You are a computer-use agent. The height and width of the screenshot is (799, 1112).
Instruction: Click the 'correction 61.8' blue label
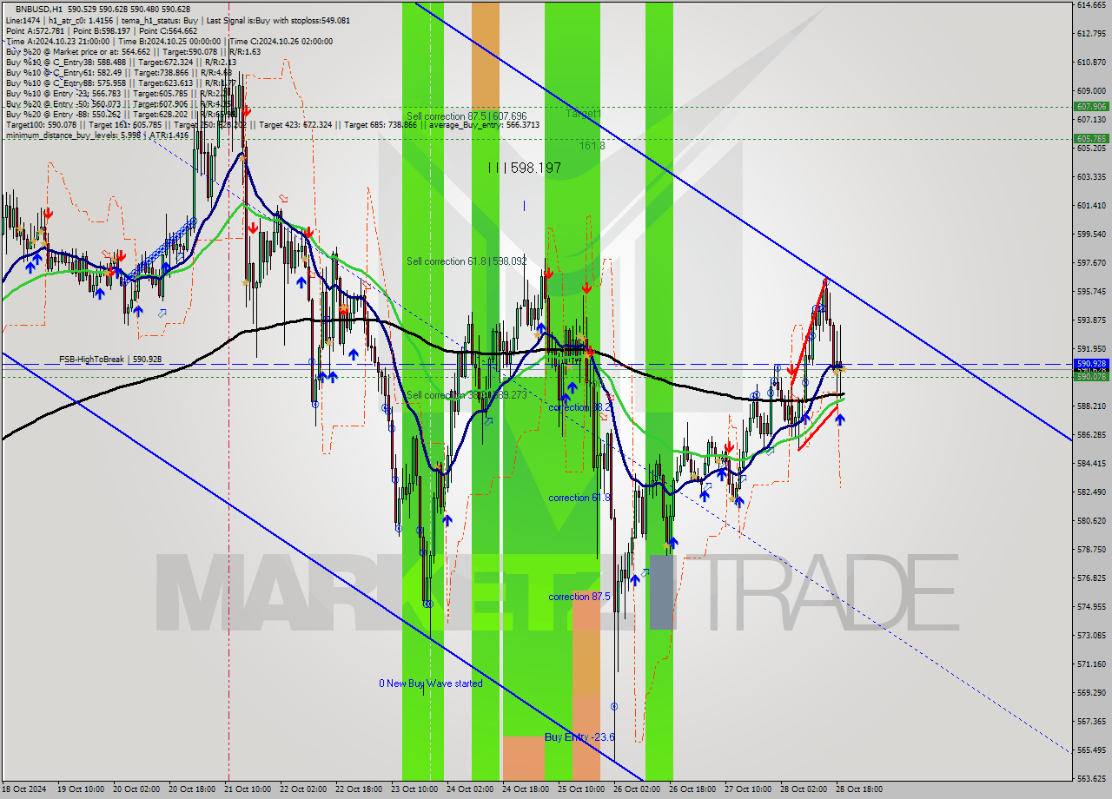pos(579,498)
